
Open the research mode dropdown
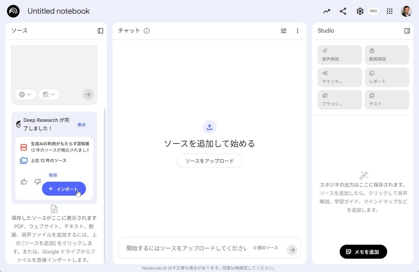click(49, 95)
